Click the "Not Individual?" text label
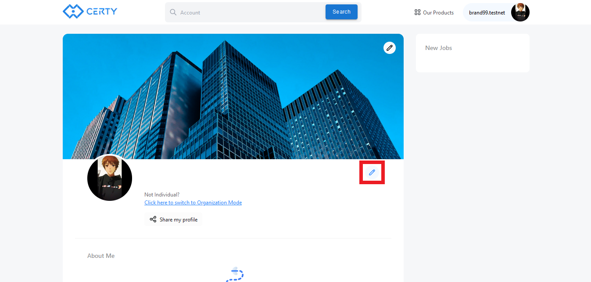Viewport: 591px width, 282px height. pos(162,195)
